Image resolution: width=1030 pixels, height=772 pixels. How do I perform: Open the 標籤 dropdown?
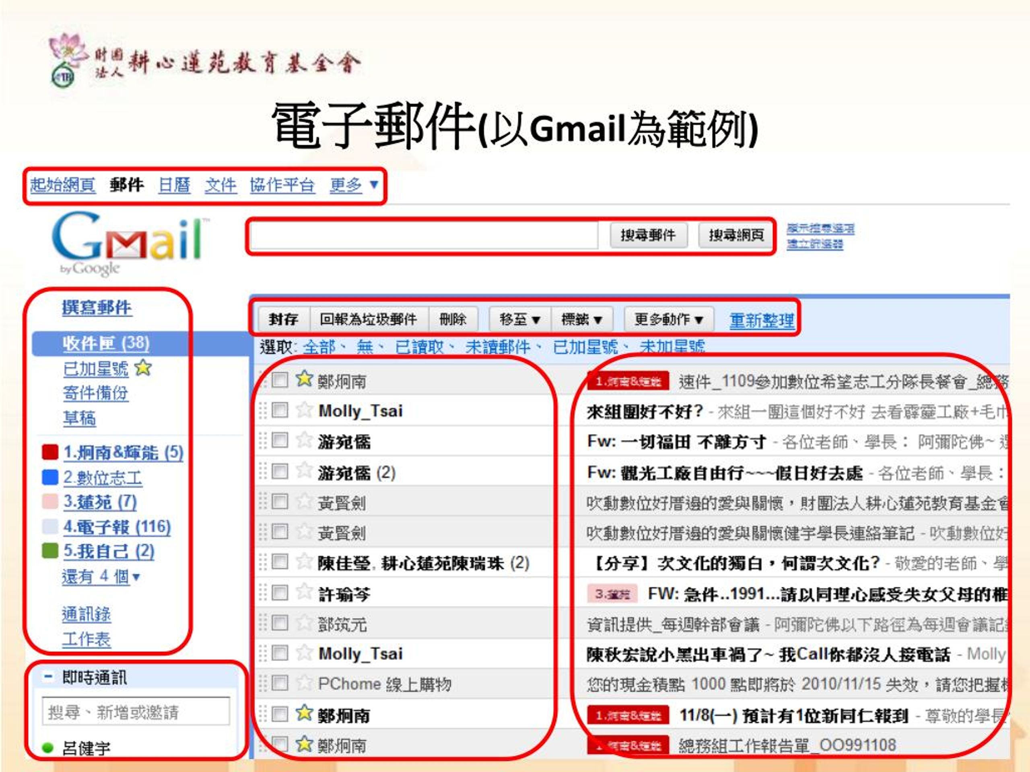click(581, 319)
